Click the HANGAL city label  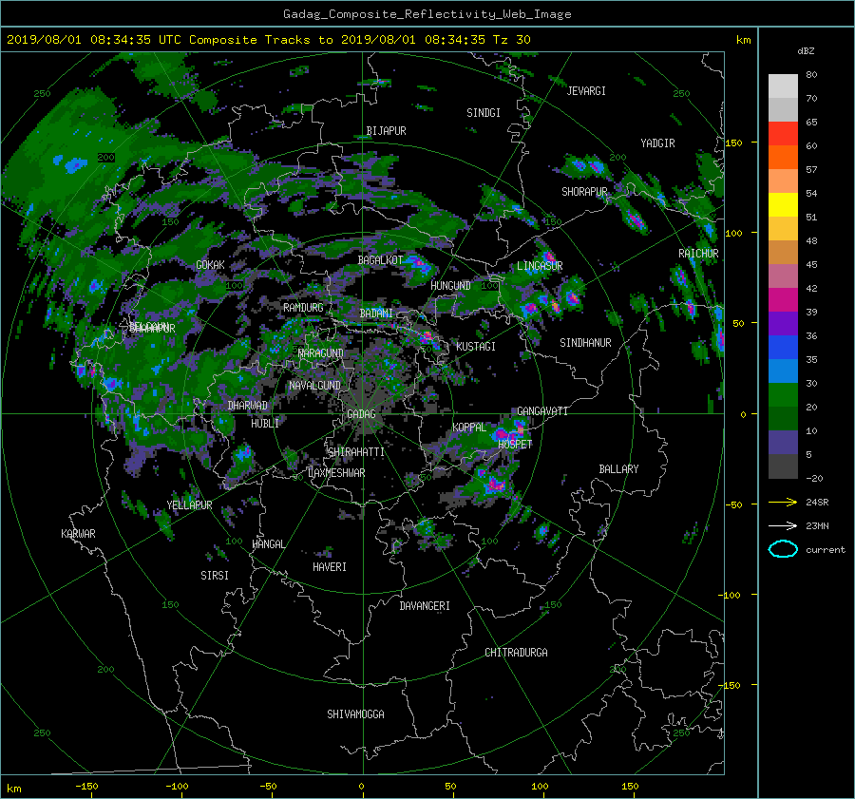click(269, 544)
